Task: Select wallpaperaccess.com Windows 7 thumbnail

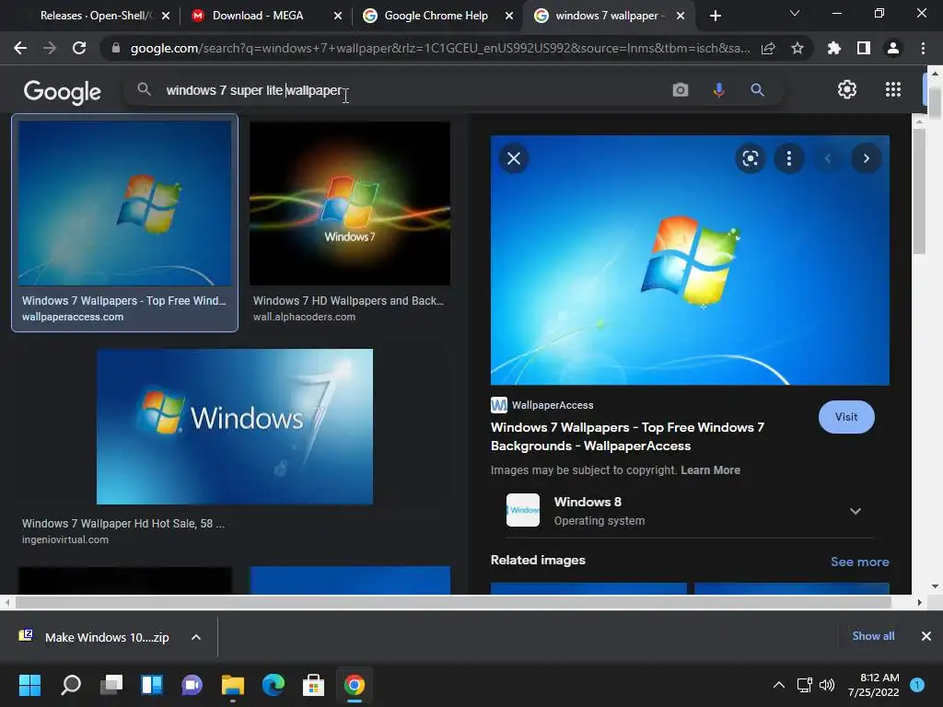Action: pyautogui.click(x=124, y=203)
